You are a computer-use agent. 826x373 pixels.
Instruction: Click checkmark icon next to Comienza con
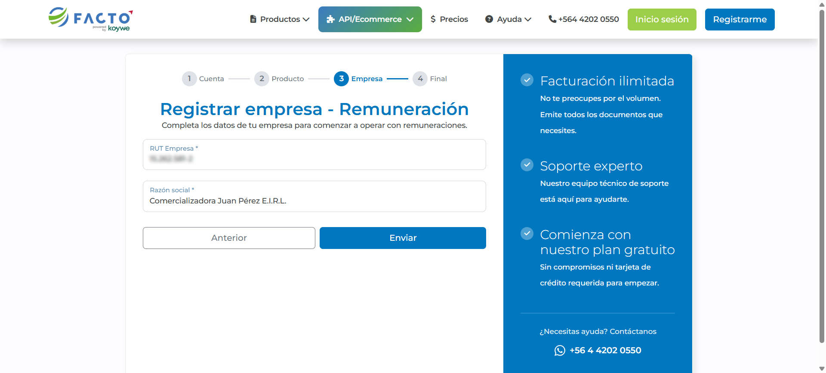point(527,234)
